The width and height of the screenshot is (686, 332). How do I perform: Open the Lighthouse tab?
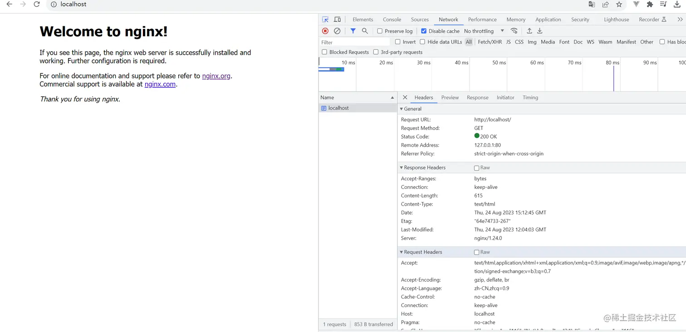click(617, 19)
